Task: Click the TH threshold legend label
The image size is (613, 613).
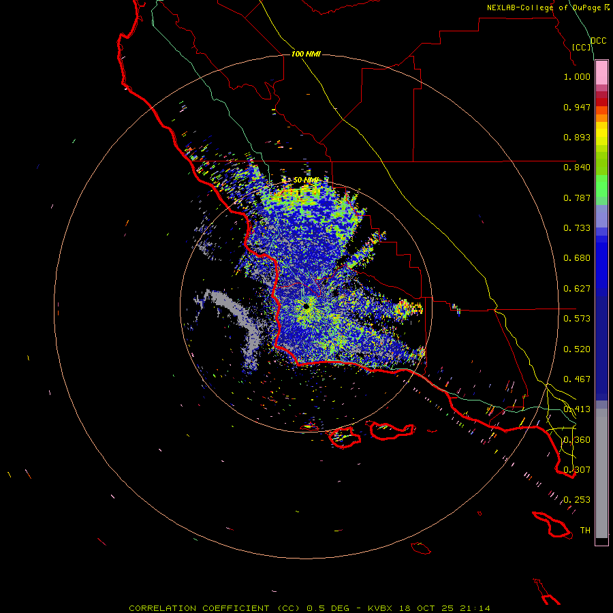Action: tap(585, 531)
